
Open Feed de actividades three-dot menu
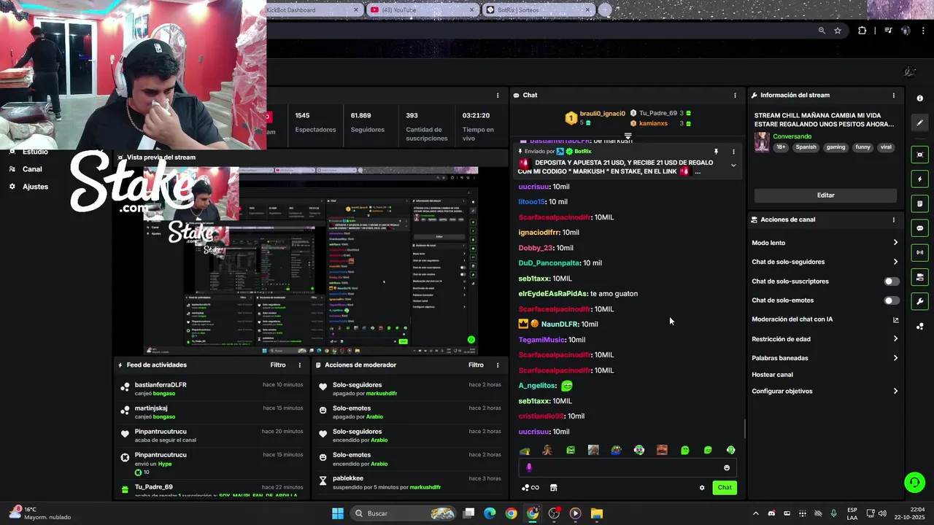point(299,365)
